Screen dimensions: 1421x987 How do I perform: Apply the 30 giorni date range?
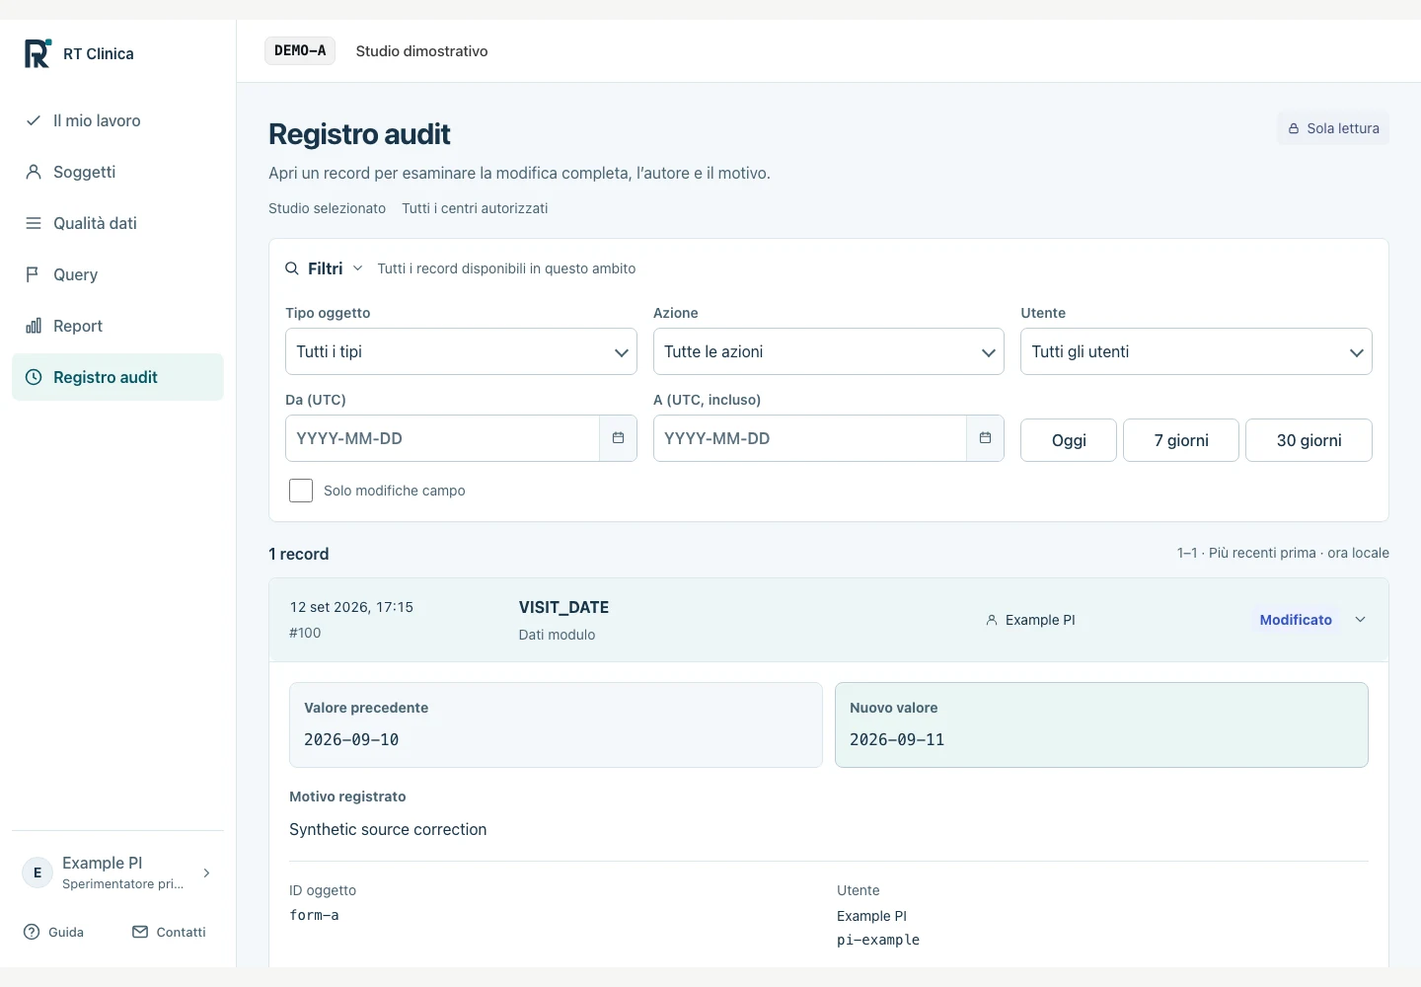point(1309,440)
